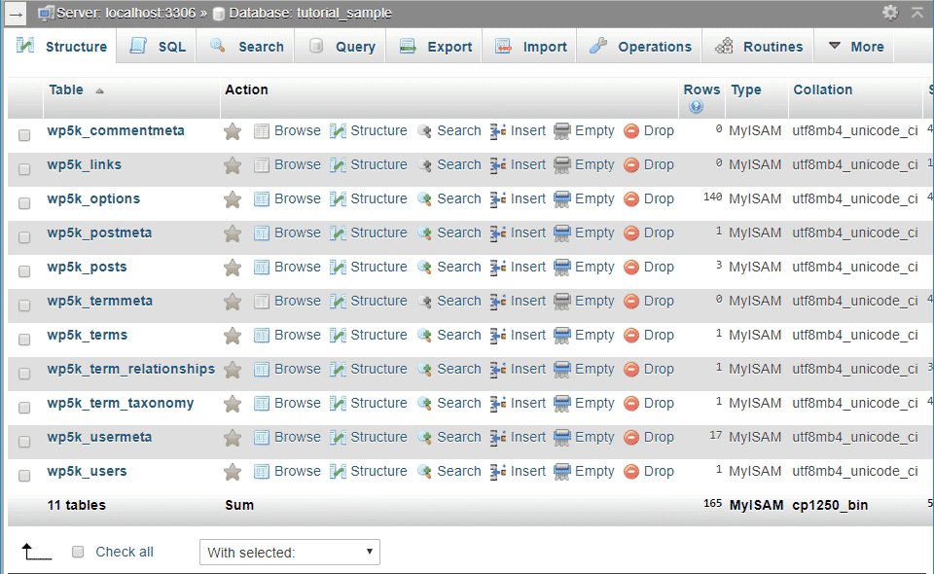Expand the More tab dropdown
This screenshot has width=934, height=574.
click(856, 47)
